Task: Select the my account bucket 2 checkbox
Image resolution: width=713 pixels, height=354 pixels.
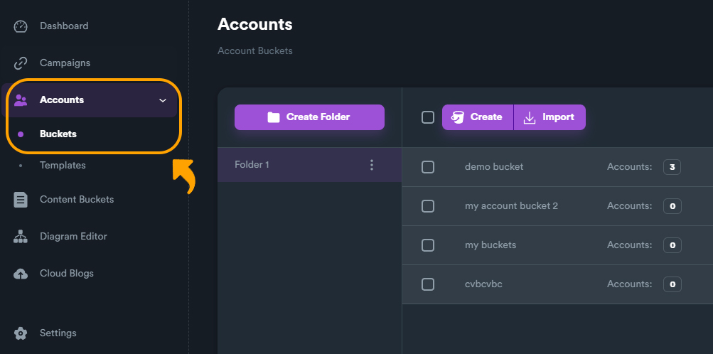Action: pos(428,206)
